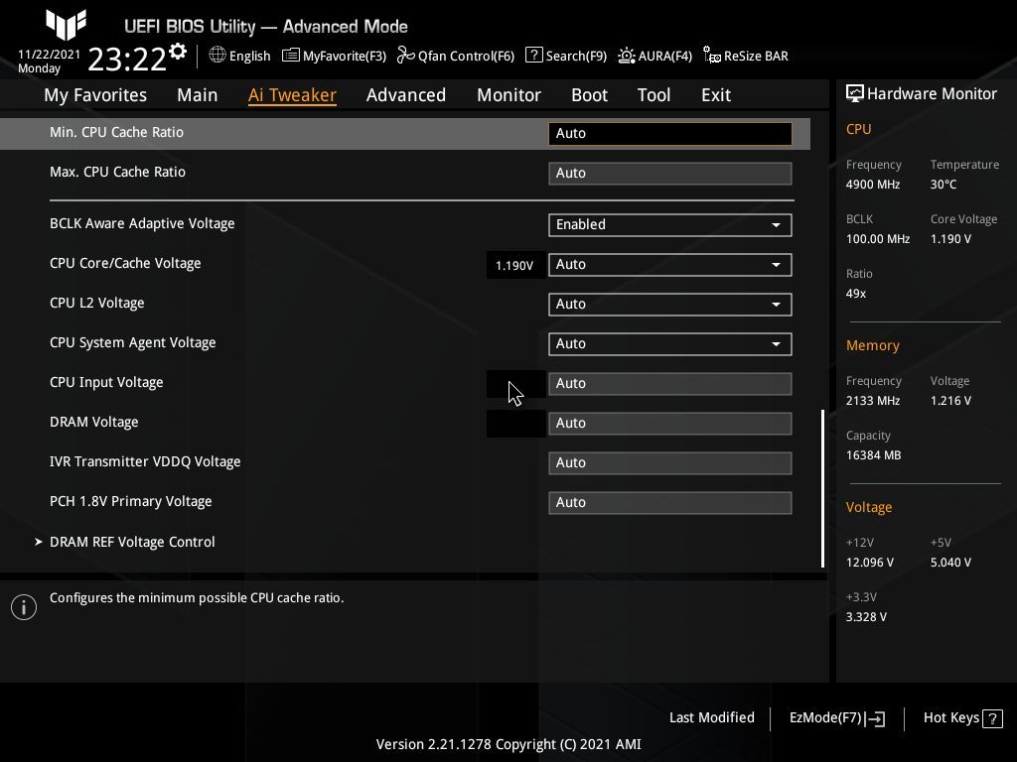Open the clock settings gear icon
The image size is (1017, 762).
177,52
